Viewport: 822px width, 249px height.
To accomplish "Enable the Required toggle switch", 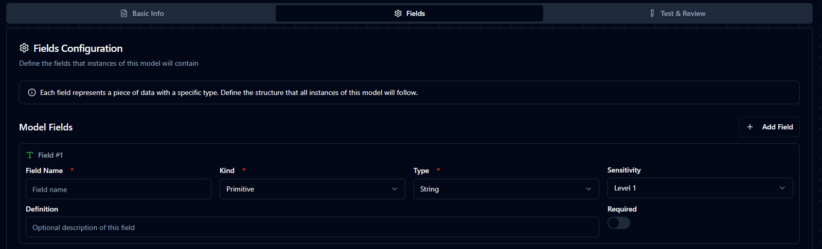I will pos(618,223).
